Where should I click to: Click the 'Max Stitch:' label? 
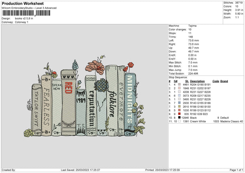tap(175, 62)
